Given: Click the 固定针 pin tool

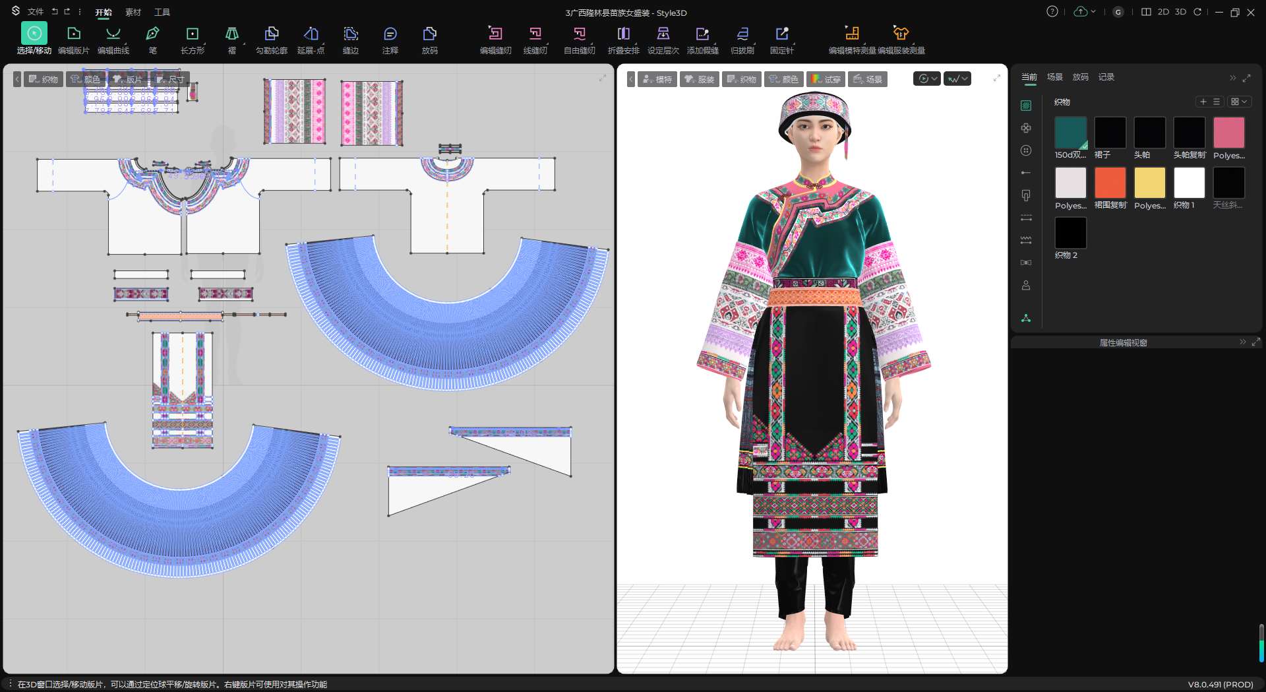Looking at the screenshot, I should click(781, 39).
